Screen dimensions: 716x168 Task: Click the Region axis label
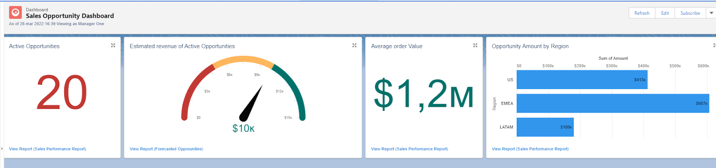tap(494, 104)
